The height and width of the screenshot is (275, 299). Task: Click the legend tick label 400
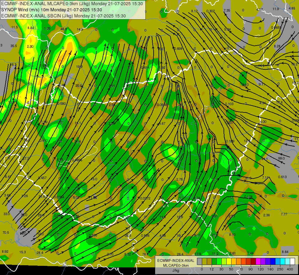(290, 269)
